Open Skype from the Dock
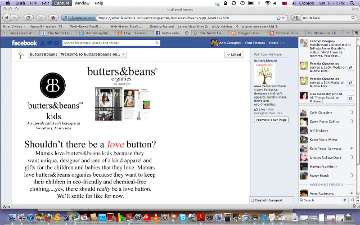Screen dimensions: 360x225 tap(183, 217)
